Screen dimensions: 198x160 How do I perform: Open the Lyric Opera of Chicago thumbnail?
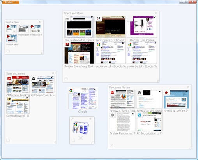point(110,27)
